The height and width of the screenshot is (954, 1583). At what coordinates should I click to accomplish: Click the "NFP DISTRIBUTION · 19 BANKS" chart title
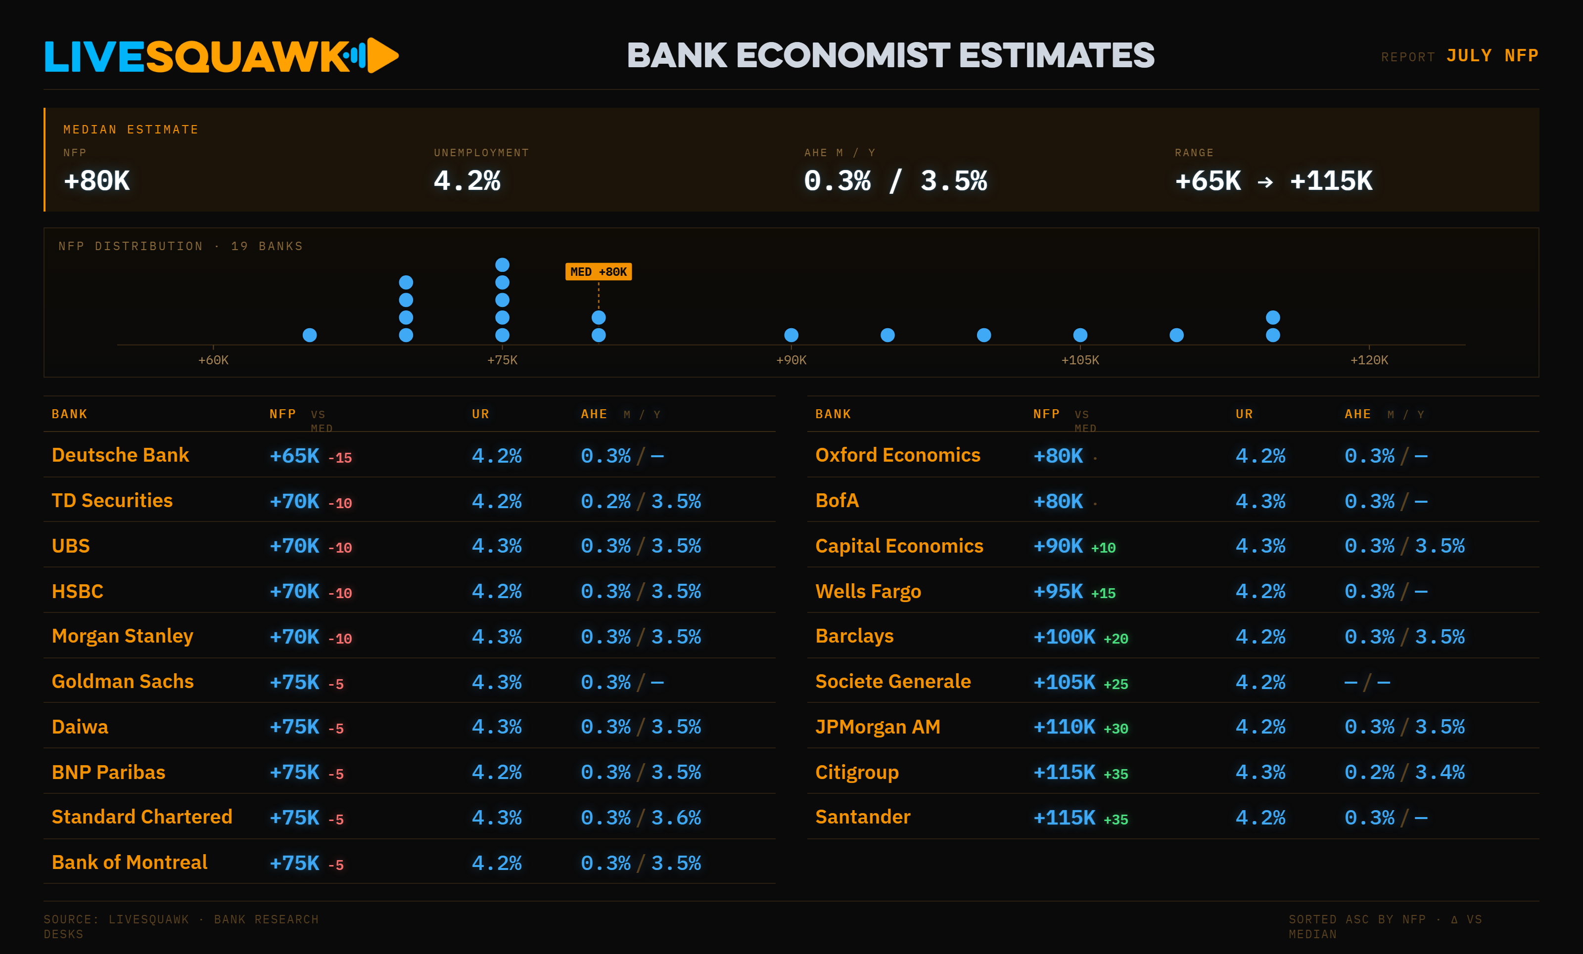coord(181,247)
